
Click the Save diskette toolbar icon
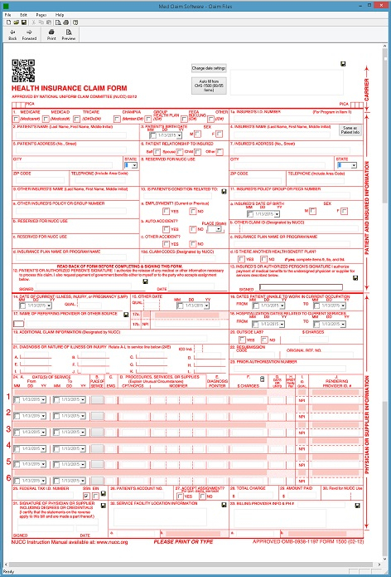click(24, 22)
